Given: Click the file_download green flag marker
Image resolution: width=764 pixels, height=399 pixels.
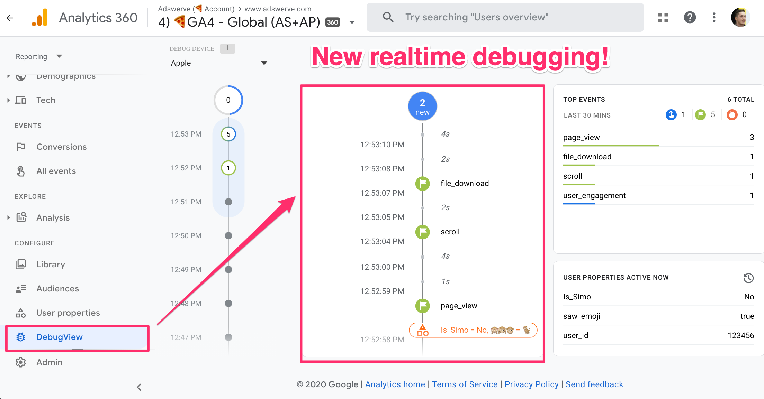Looking at the screenshot, I should click(x=422, y=183).
